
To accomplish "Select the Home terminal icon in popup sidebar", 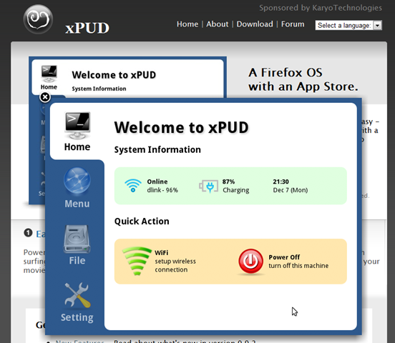I will [77, 125].
